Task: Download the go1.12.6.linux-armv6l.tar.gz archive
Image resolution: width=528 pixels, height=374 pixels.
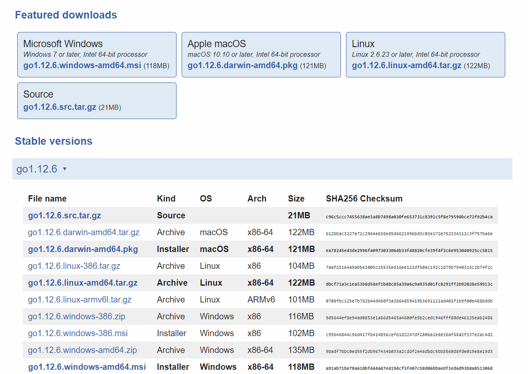Action: (x=80, y=300)
